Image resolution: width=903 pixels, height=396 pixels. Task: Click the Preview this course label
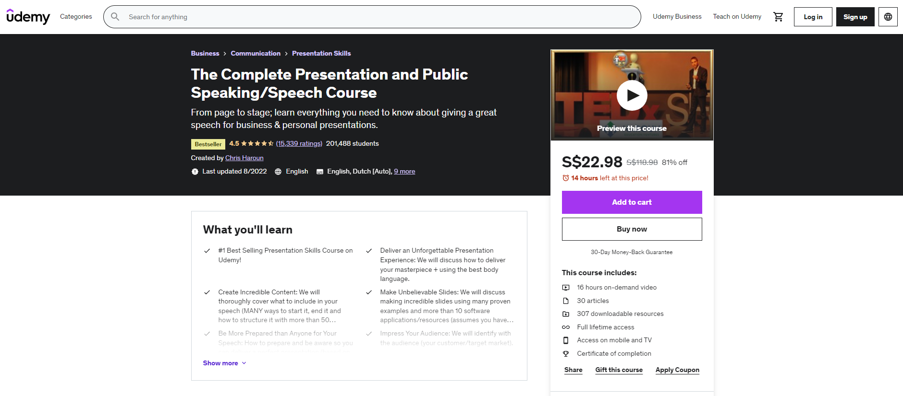click(x=632, y=128)
